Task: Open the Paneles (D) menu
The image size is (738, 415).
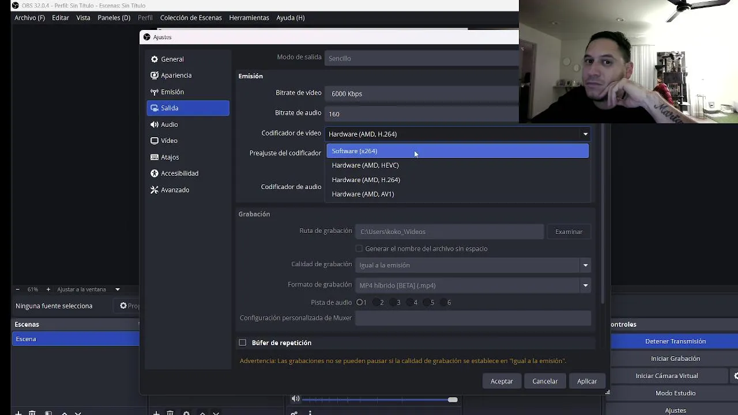Action: pos(114,18)
